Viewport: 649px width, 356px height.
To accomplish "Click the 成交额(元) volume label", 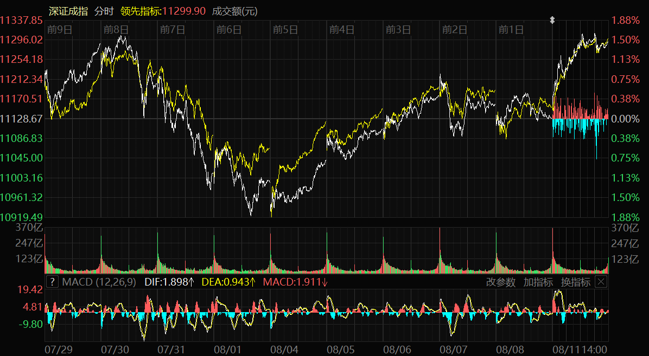I will [x=234, y=11].
